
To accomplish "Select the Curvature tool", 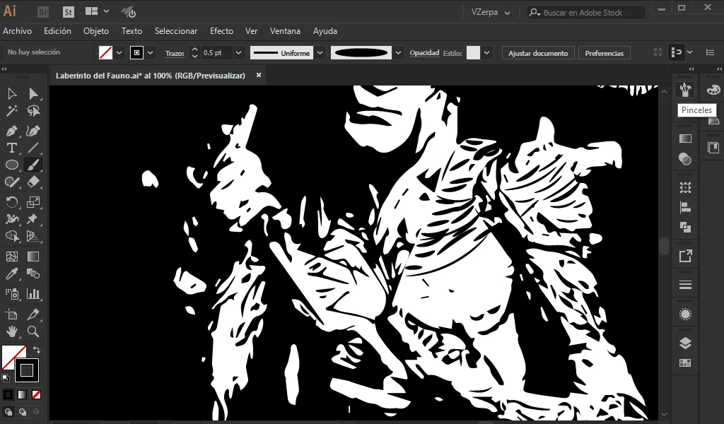I will (x=33, y=131).
